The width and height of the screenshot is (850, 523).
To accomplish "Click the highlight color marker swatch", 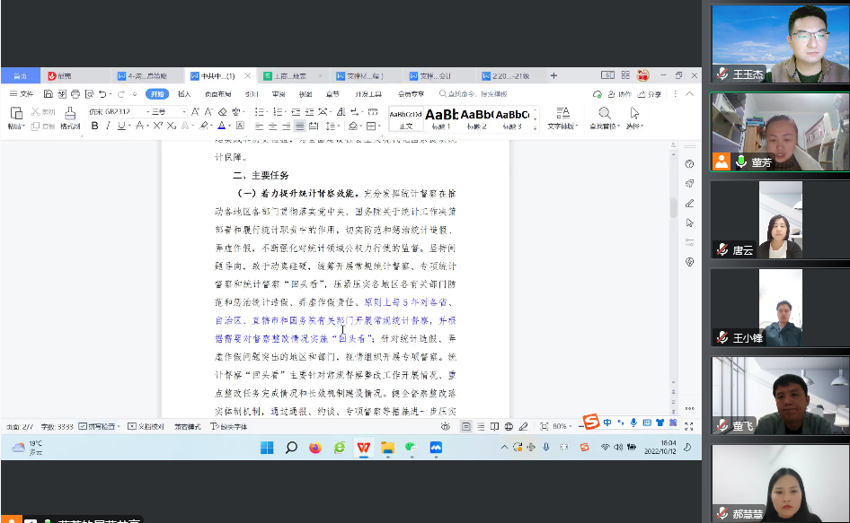I will [x=204, y=126].
